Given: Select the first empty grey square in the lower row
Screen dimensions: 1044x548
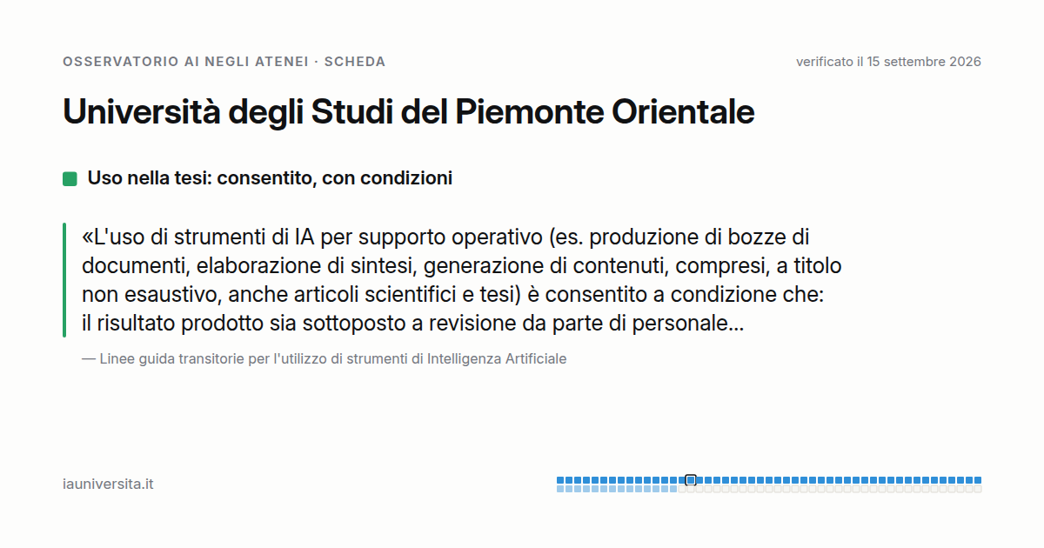Looking at the screenshot, I should (682, 489).
